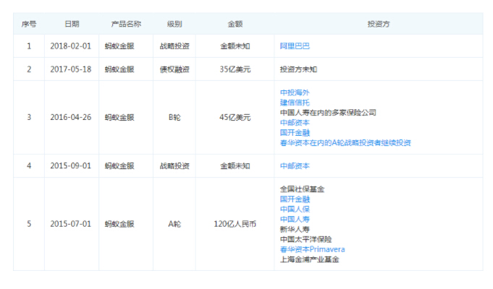Open 中邮资本 in the 2015-09-01 row
Image resolution: width=493 pixels, height=289 pixels.
tap(295, 166)
